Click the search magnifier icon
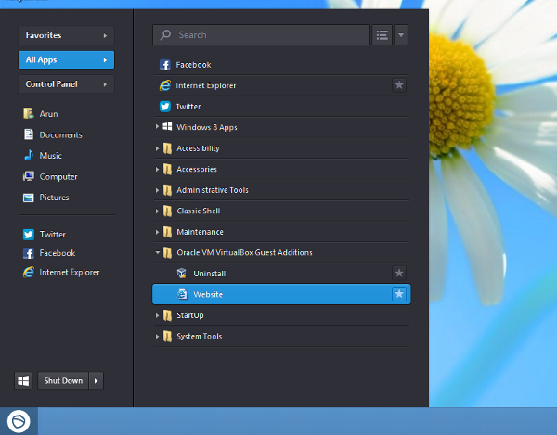Screen dimensions: 557x435 [x=165, y=34]
